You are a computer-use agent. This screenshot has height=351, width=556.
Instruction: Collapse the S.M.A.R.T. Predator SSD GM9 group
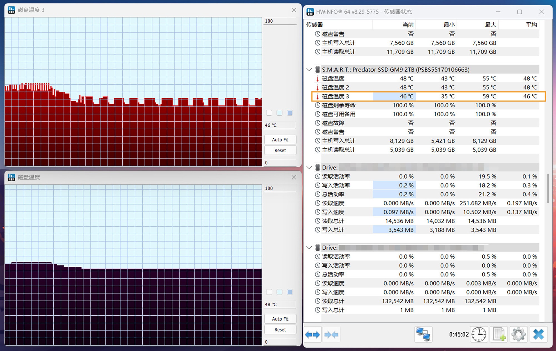(309, 70)
